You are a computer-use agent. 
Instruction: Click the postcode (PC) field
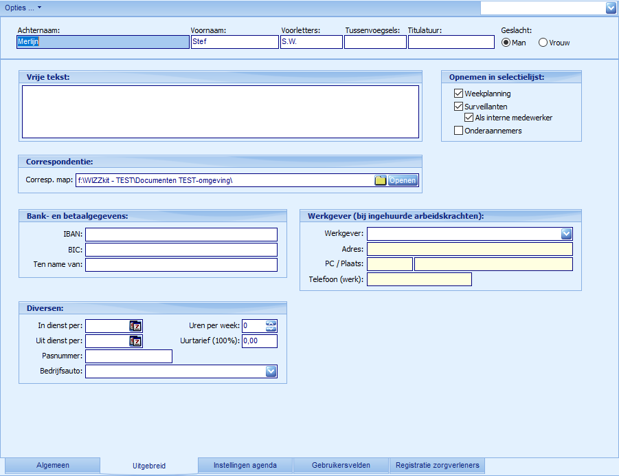coord(390,264)
